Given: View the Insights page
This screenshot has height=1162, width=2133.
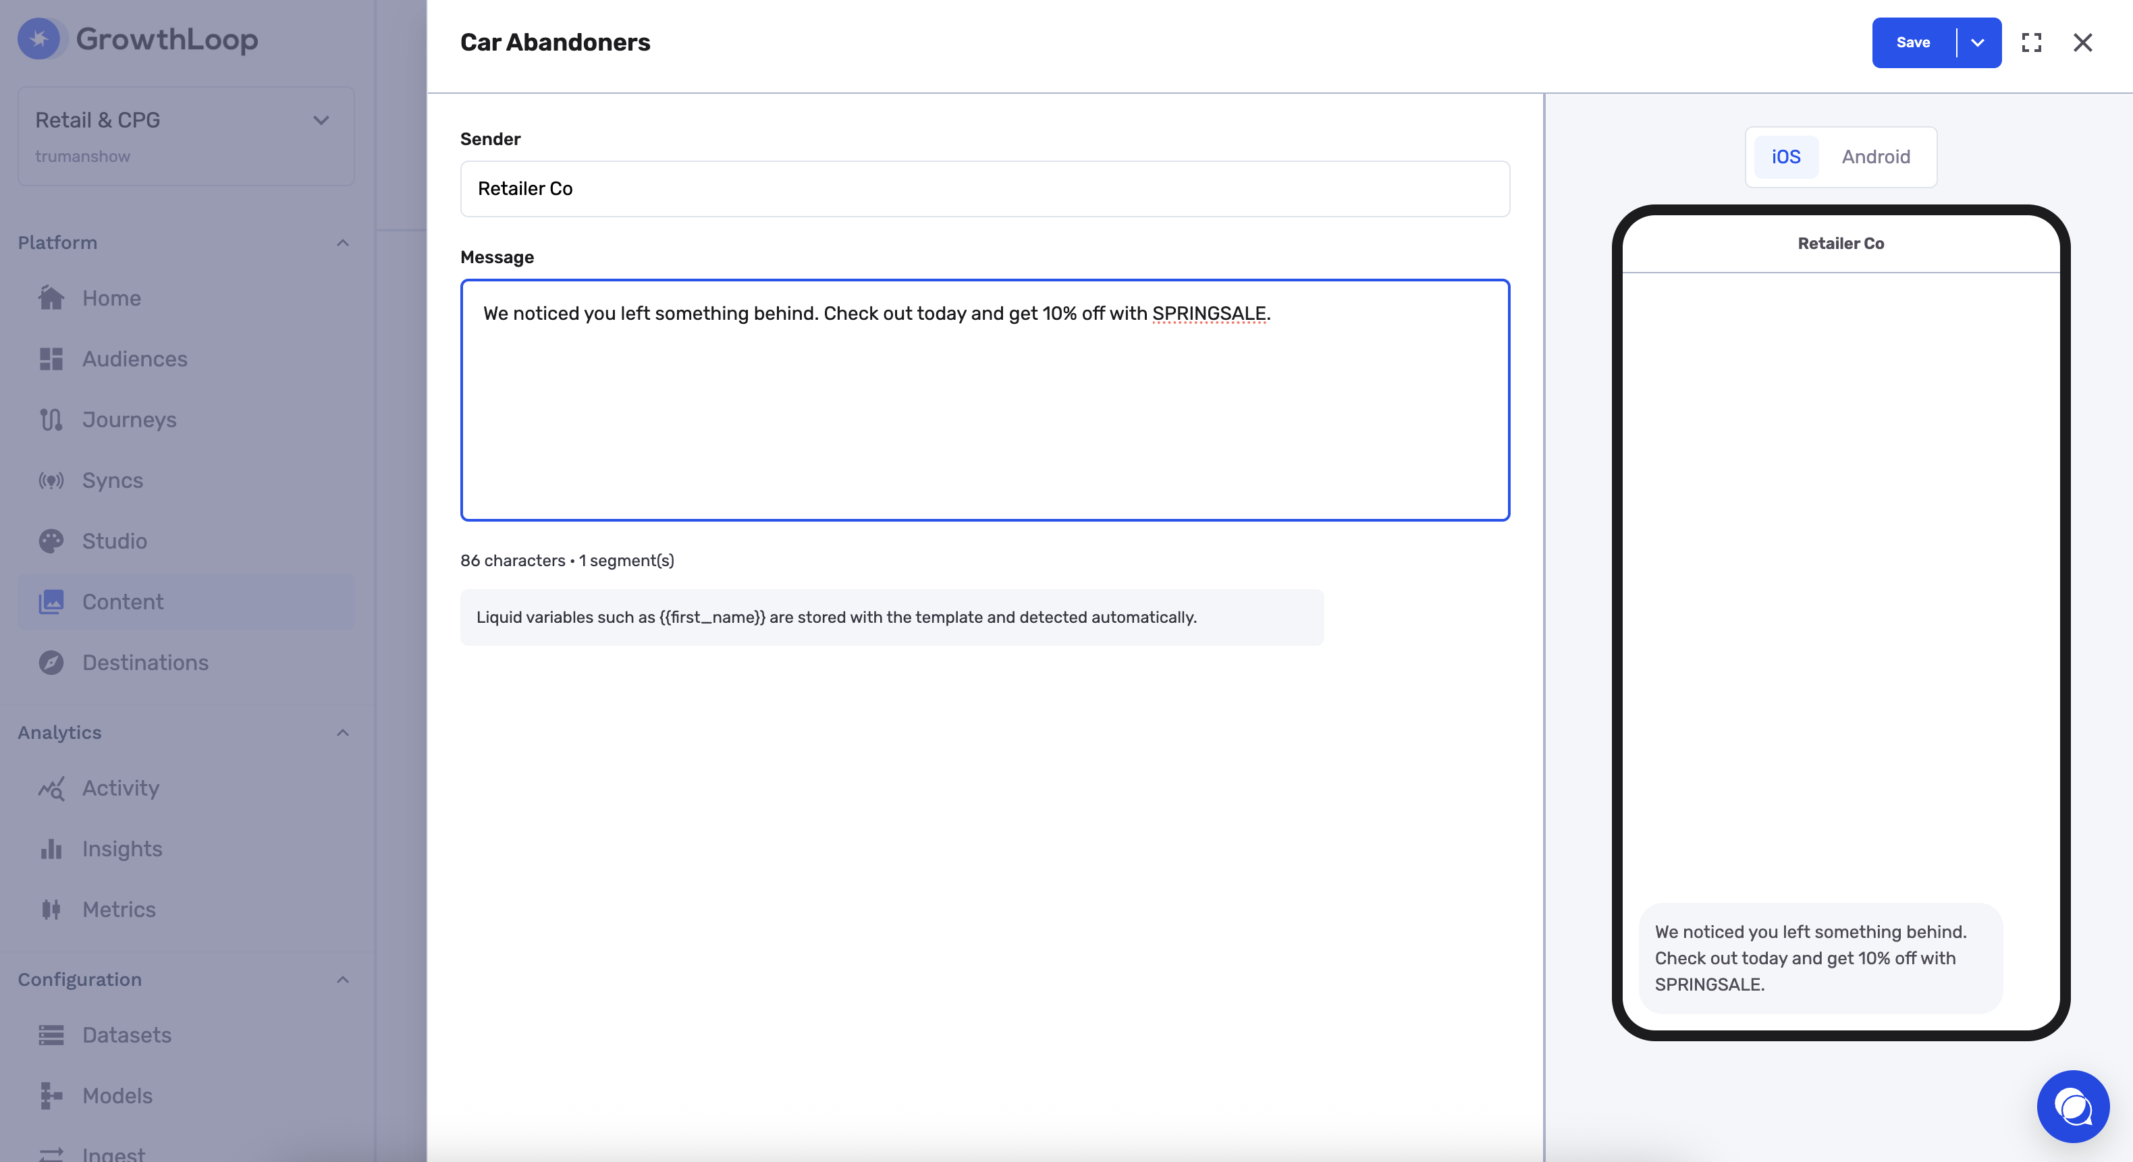Looking at the screenshot, I should click(x=186, y=848).
